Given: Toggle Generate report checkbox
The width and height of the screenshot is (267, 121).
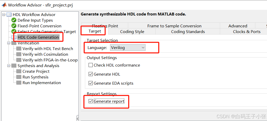Looking at the screenshot, I should pos(91,101).
